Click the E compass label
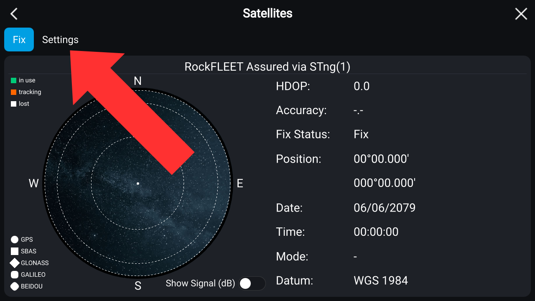 (x=240, y=184)
